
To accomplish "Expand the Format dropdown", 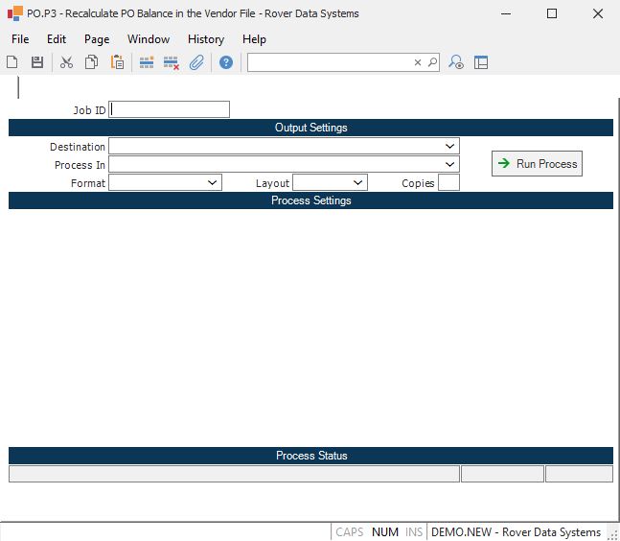I will pos(213,182).
